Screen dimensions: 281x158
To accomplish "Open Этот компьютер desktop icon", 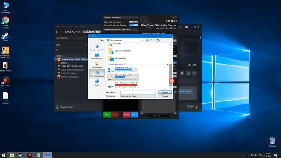I will click(x=5, y=7).
